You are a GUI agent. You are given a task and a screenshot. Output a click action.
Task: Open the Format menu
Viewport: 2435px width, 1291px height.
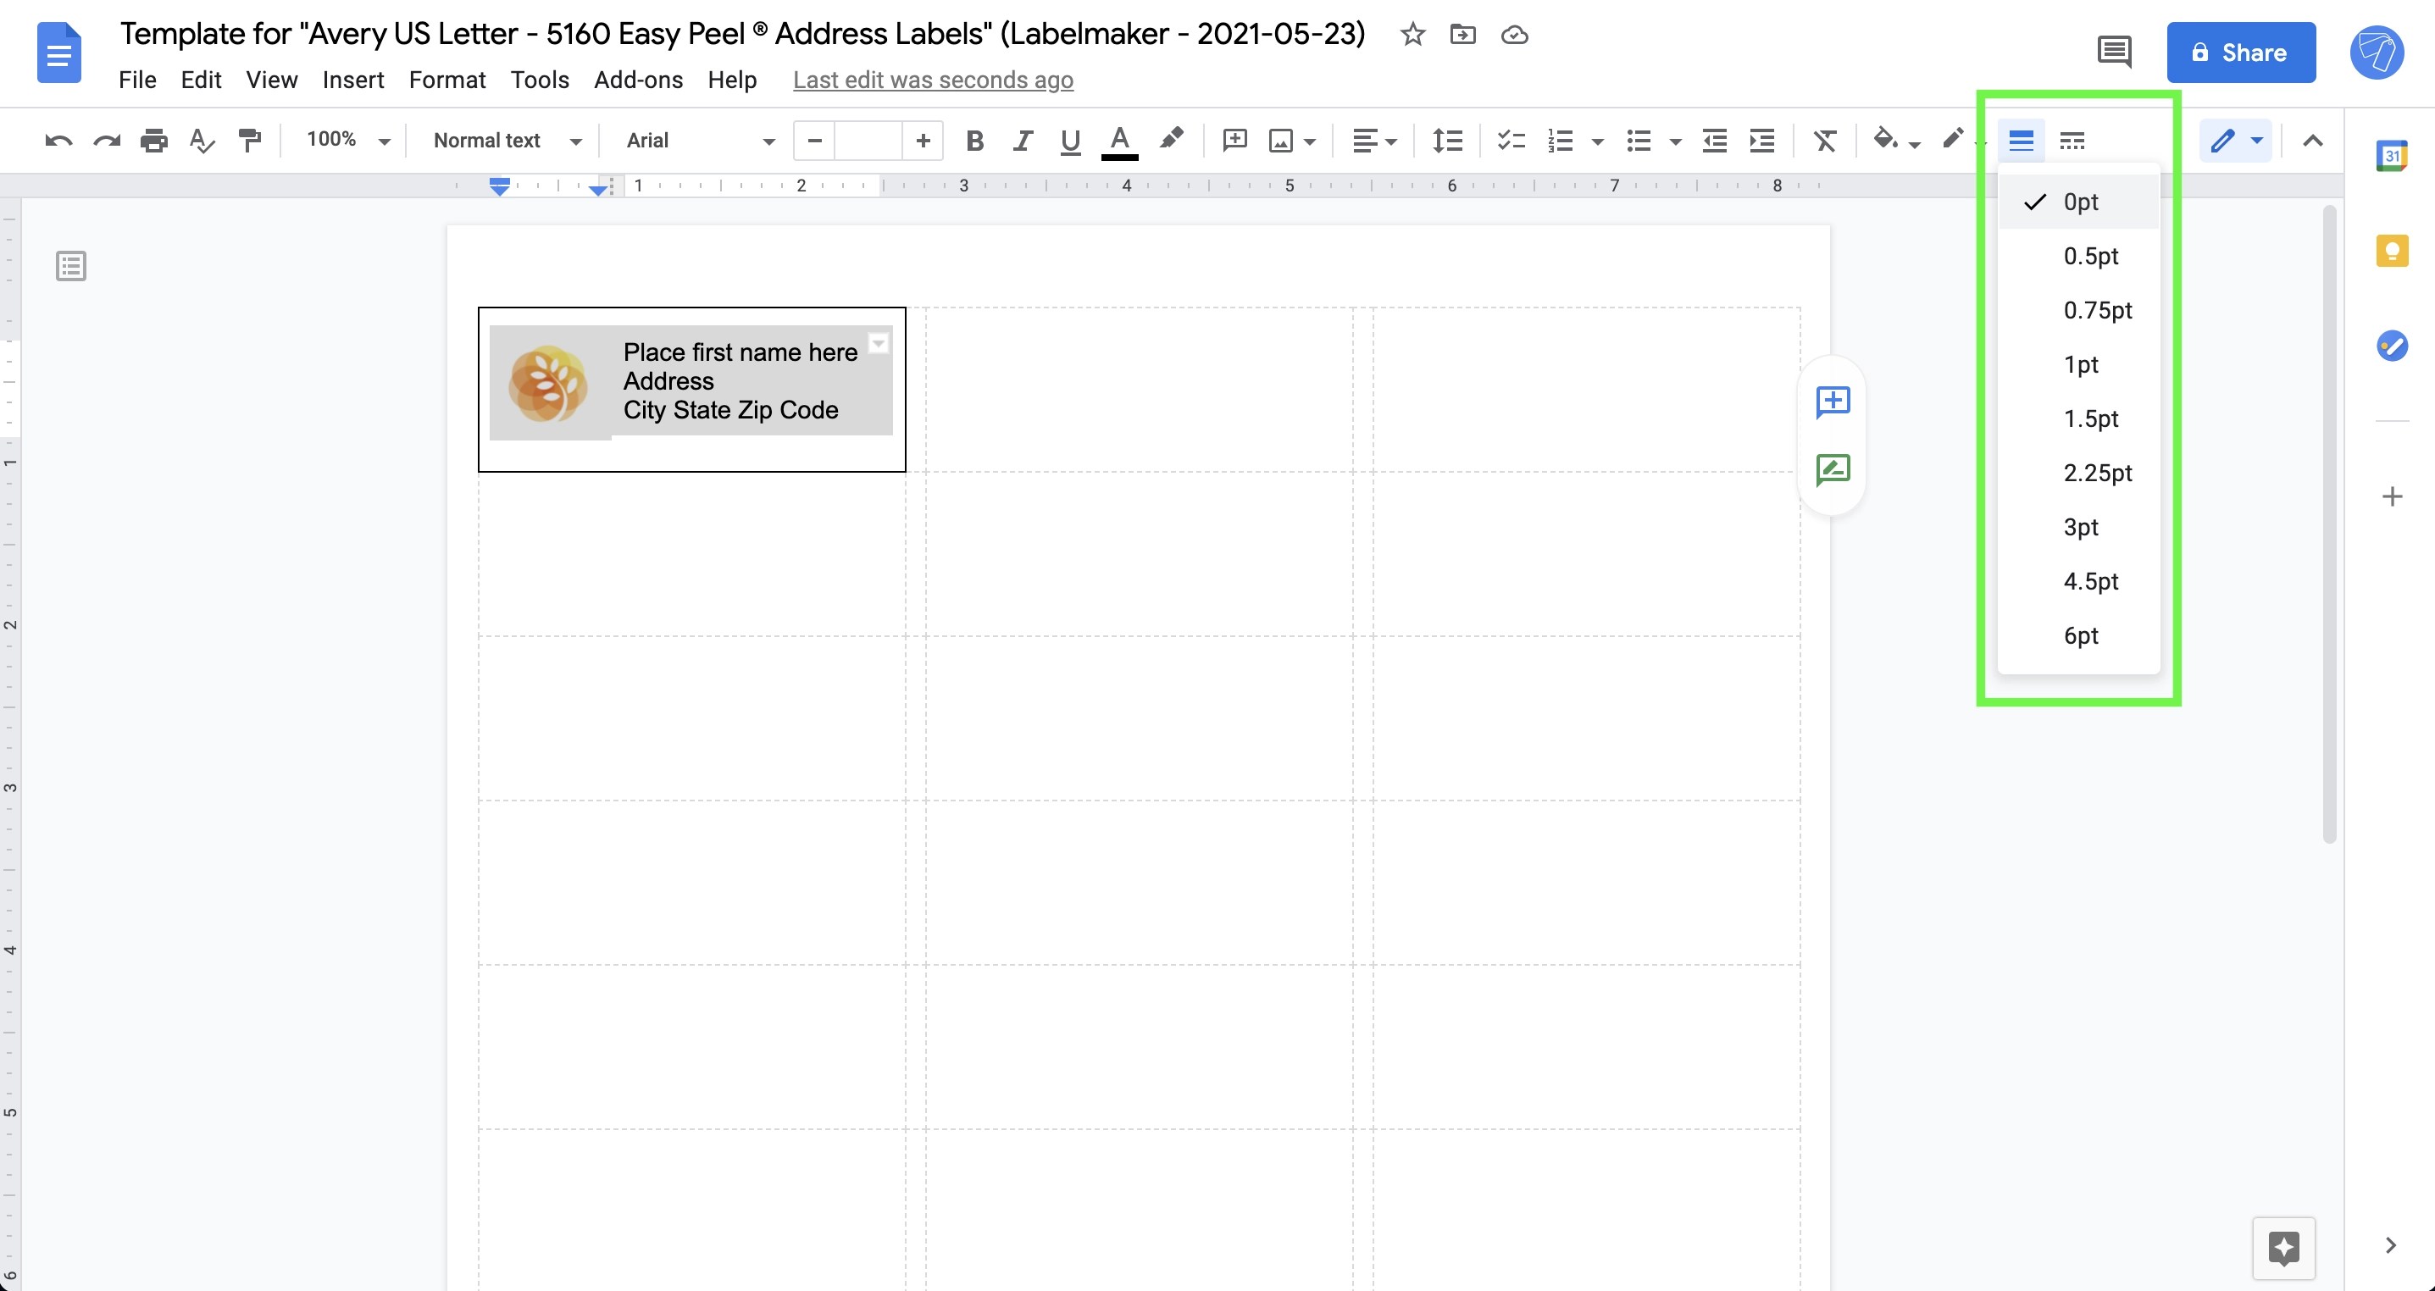(447, 80)
